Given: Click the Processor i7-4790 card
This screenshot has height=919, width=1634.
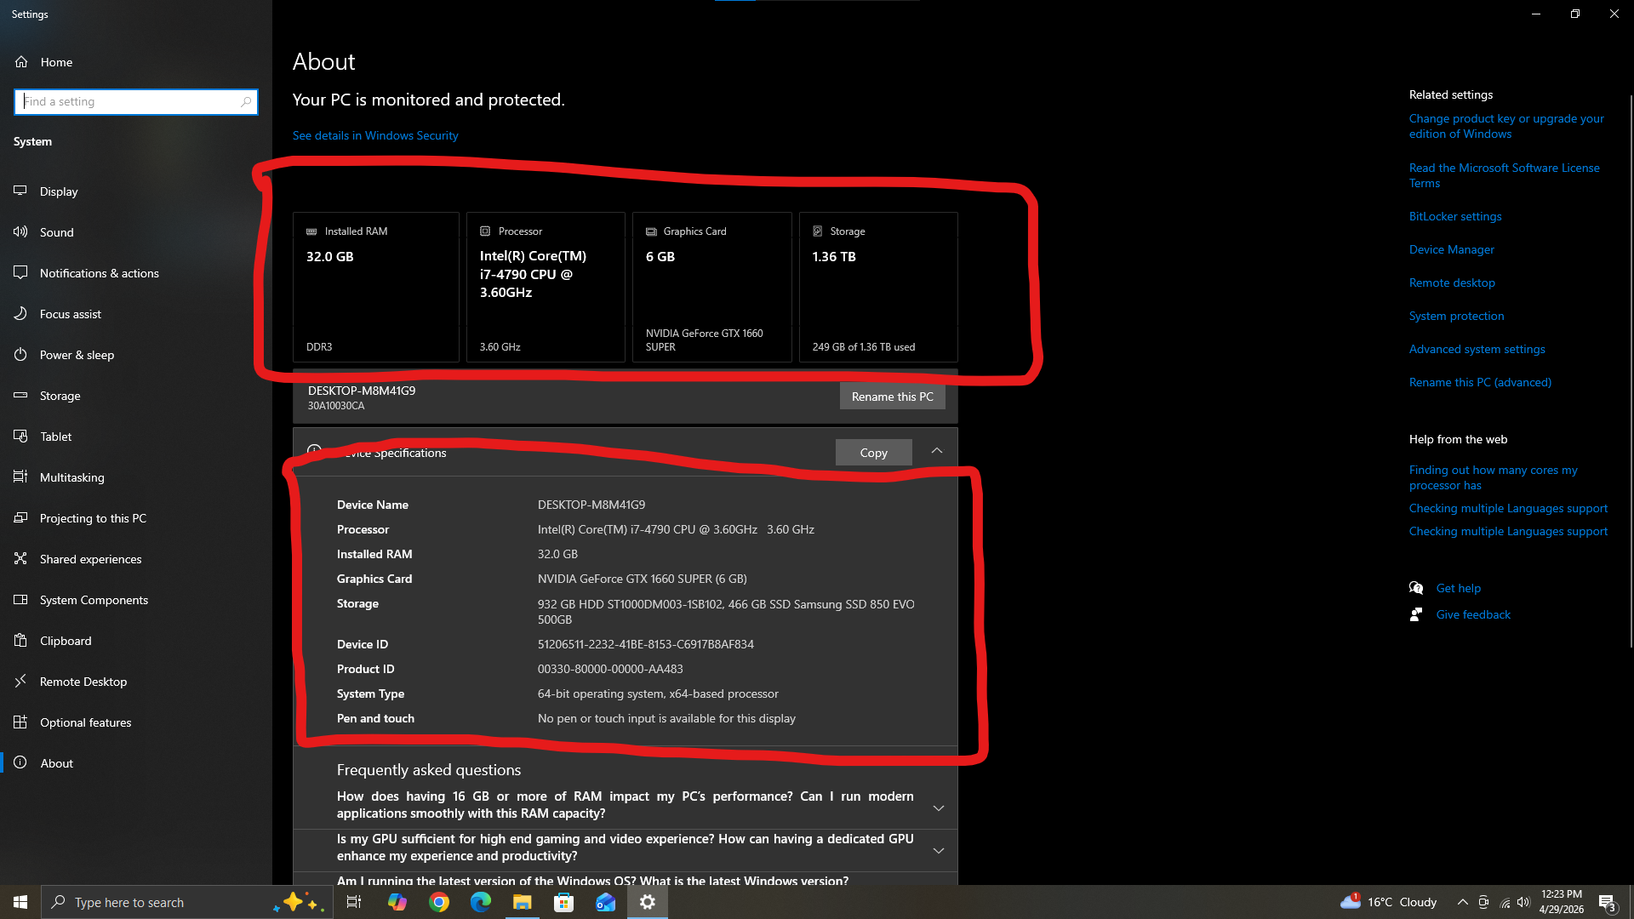Looking at the screenshot, I should click(546, 288).
